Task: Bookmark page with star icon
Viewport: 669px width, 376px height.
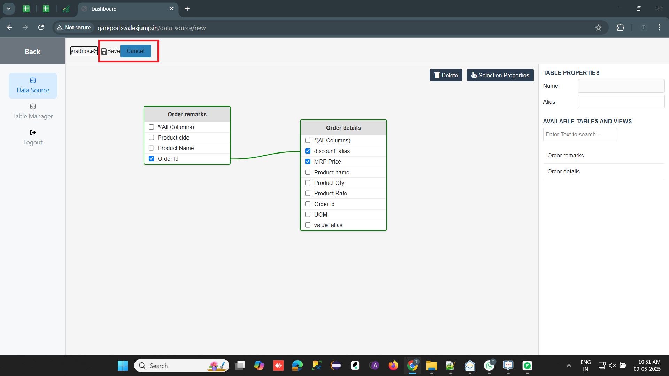Action: click(598, 28)
